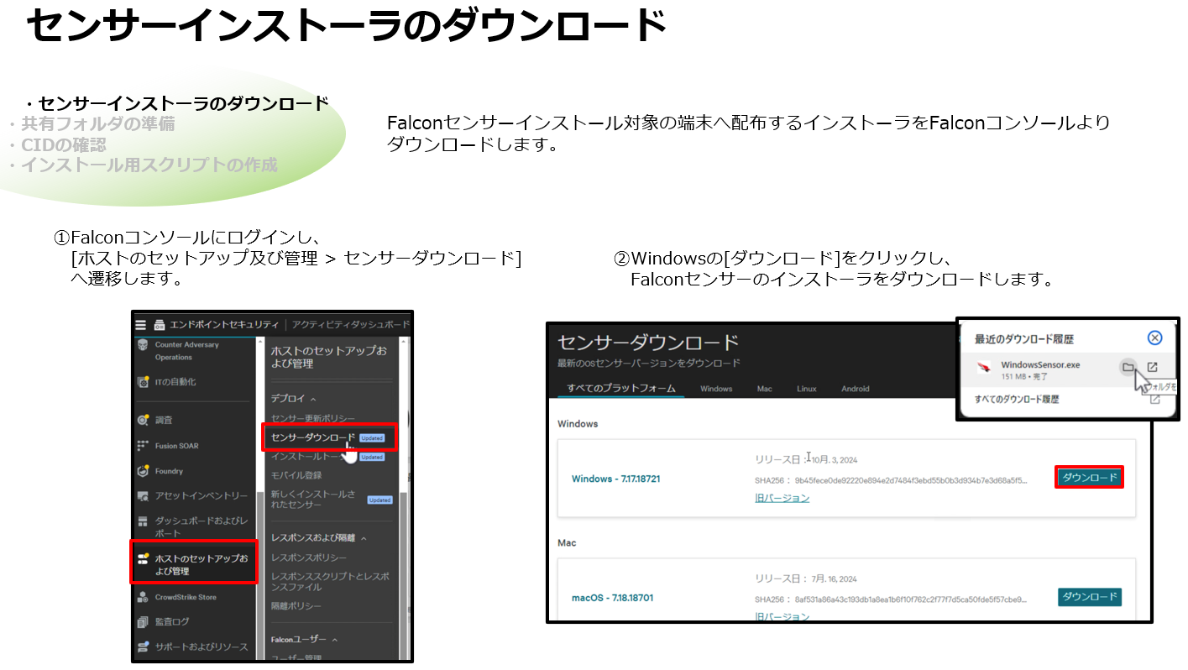Select Fusion SOAR in sidebar

point(177,446)
